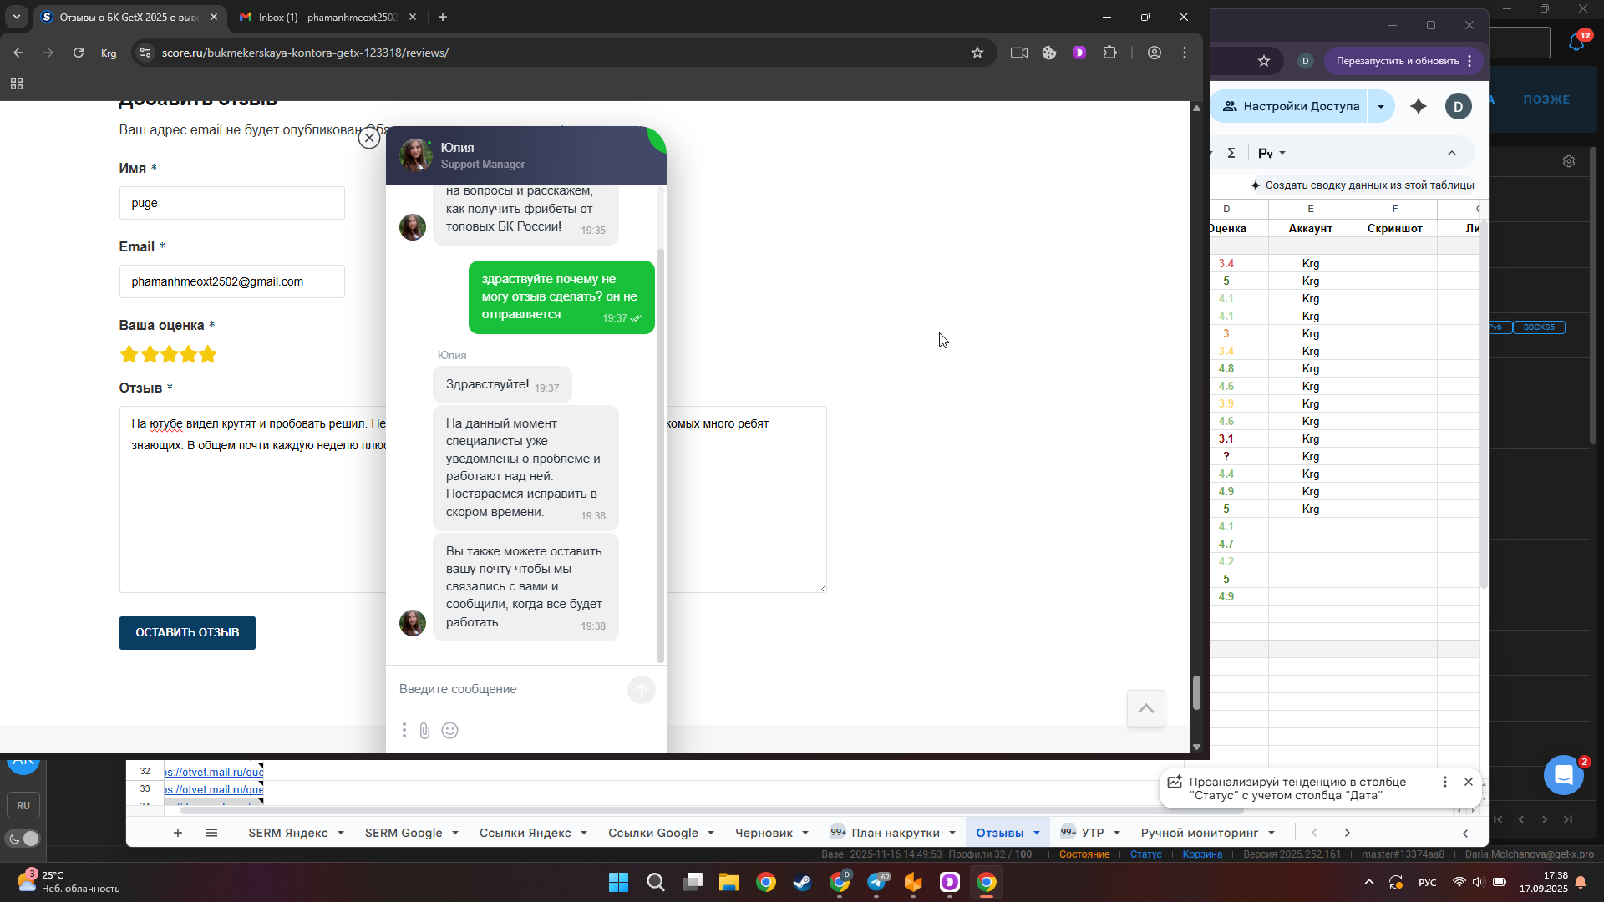The width and height of the screenshot is (1604, 902).
Task: Close the Проанализируй тенденцию suggestion
Action: coord(1469,783)
